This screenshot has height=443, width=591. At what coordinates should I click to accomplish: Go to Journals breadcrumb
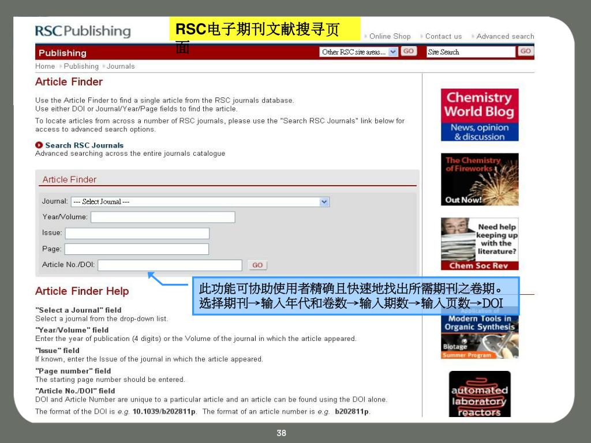pyautogui.click(x=121, y=66)
